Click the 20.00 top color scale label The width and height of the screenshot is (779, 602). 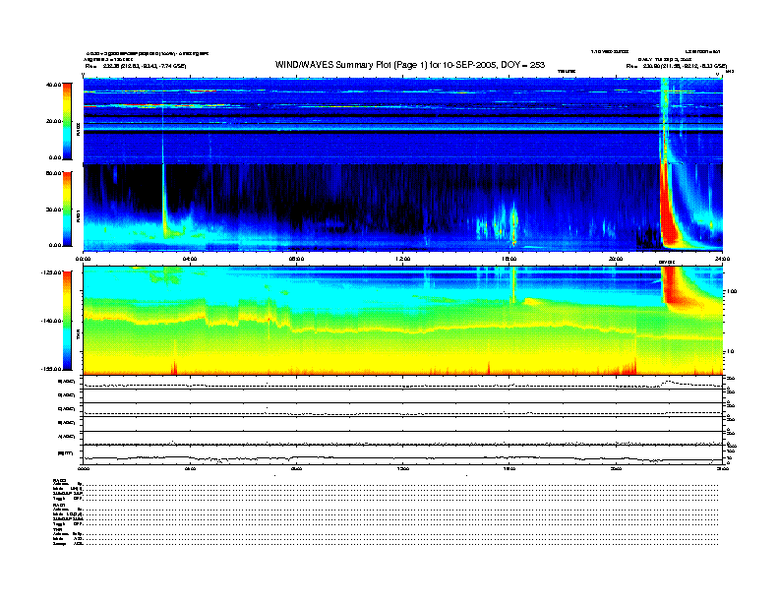coord(54,121)
